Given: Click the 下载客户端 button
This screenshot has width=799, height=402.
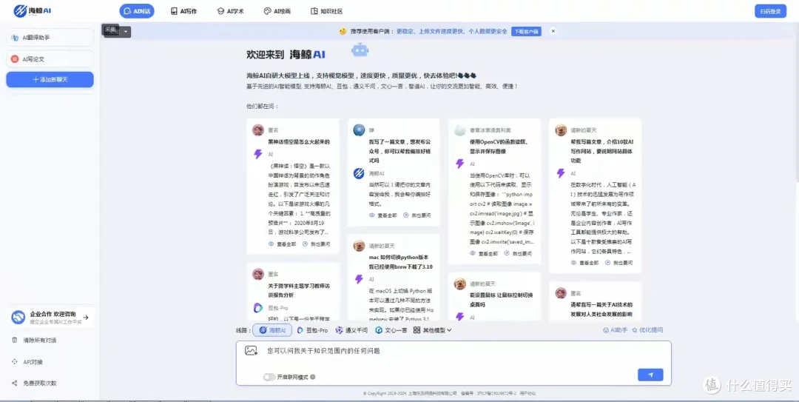Looking at the screenshot, I should click(526, 31).
